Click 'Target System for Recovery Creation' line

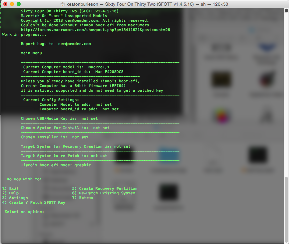(x=76, y=146)
